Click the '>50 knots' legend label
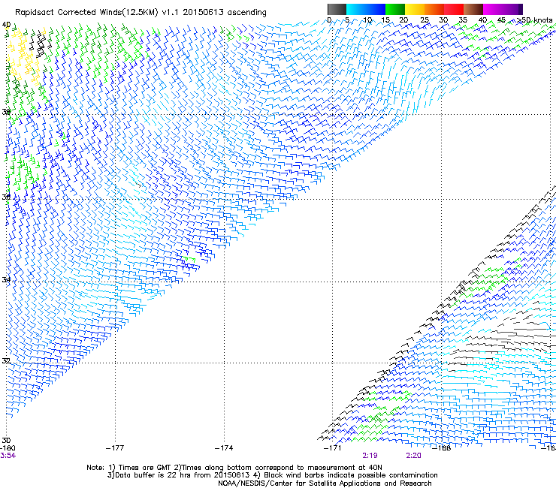556x488 pixels. (x=534, y=20)
